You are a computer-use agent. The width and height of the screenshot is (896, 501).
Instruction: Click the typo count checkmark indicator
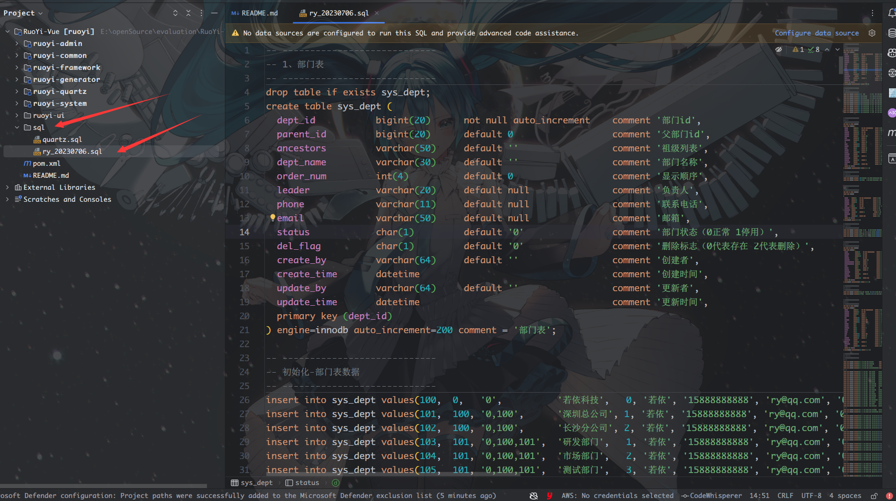pyautogui.click(x=814, y=49)
